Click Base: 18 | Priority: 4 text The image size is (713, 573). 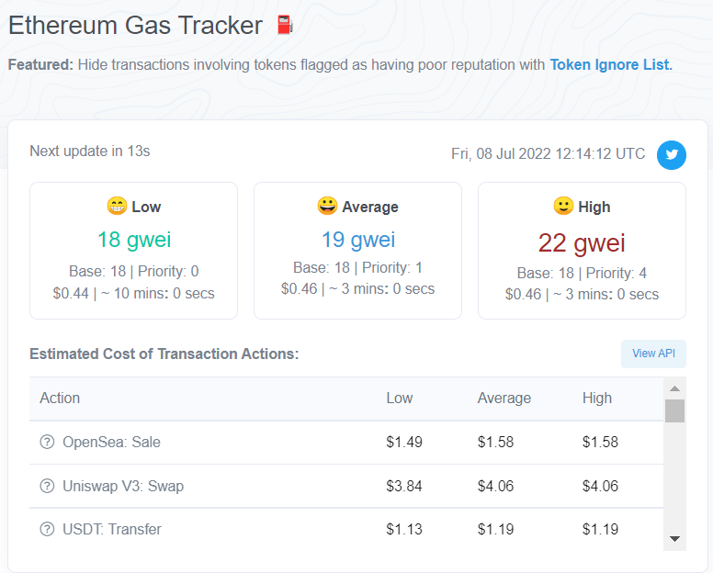click(582, 273)
